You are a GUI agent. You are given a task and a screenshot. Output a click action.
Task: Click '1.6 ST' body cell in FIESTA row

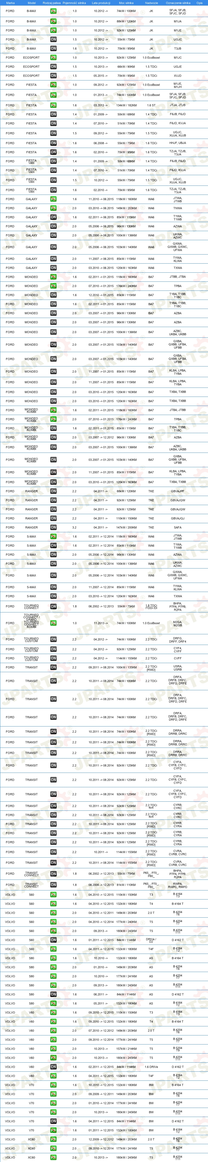tap(151, 105)
